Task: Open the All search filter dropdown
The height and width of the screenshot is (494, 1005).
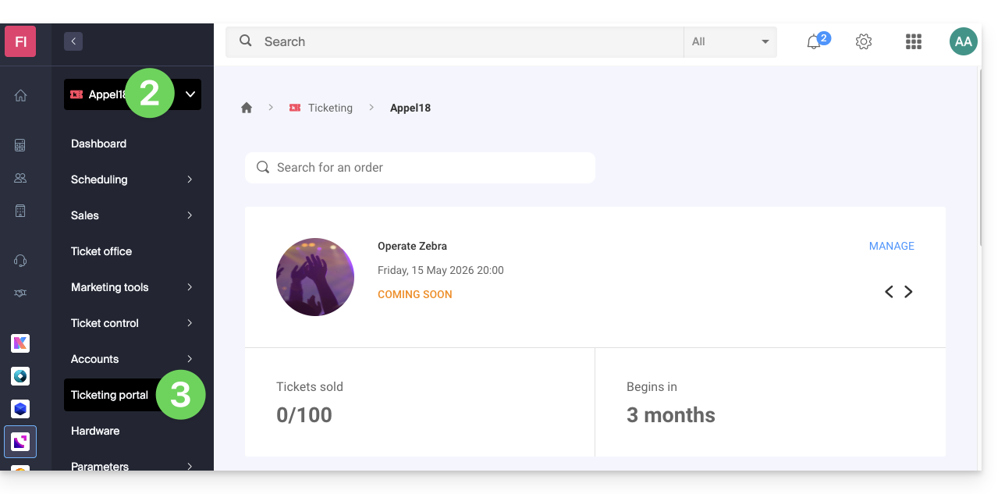Action: (730, 42)
